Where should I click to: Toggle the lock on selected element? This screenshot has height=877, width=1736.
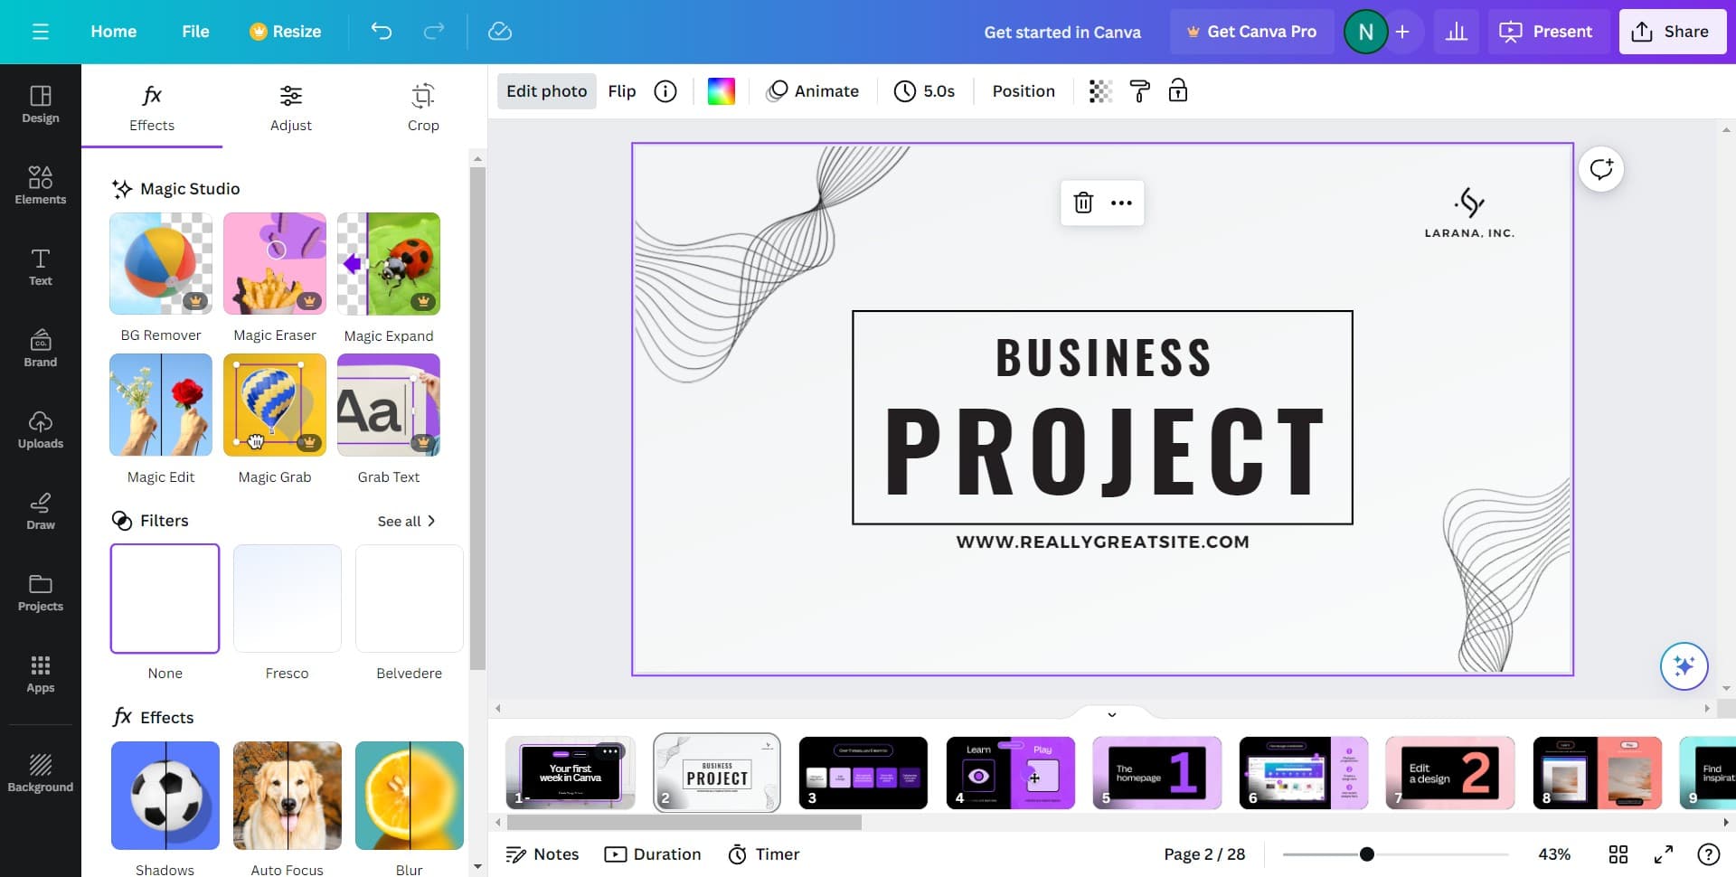1177,91
